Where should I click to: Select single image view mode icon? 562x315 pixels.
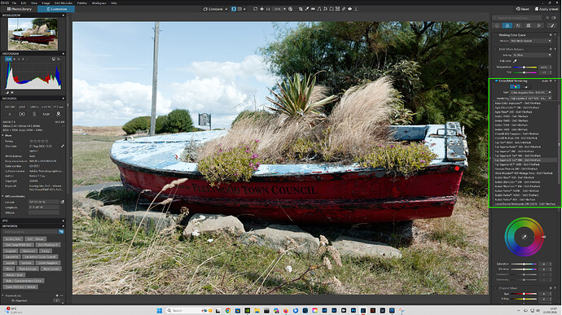(x=234, y=9)
